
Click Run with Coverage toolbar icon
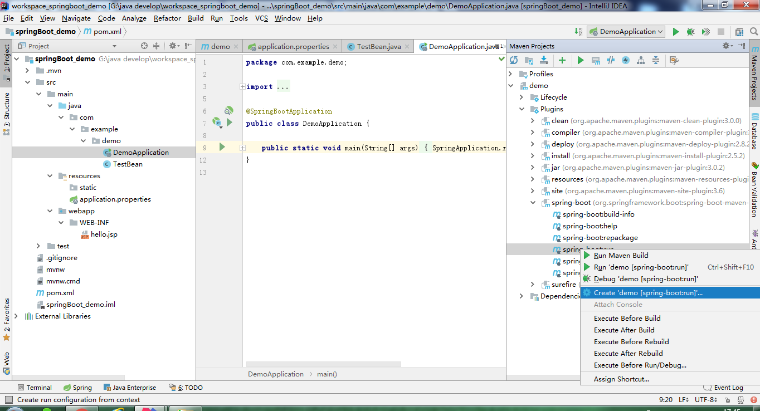(x=706, y=32)
